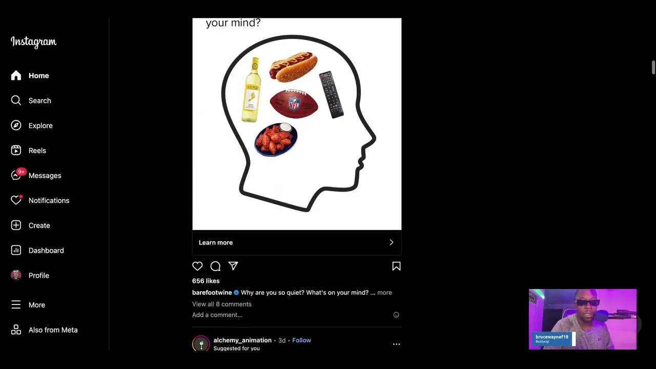
Task: Open the Messages icon with badge
Action: [16, 175]
